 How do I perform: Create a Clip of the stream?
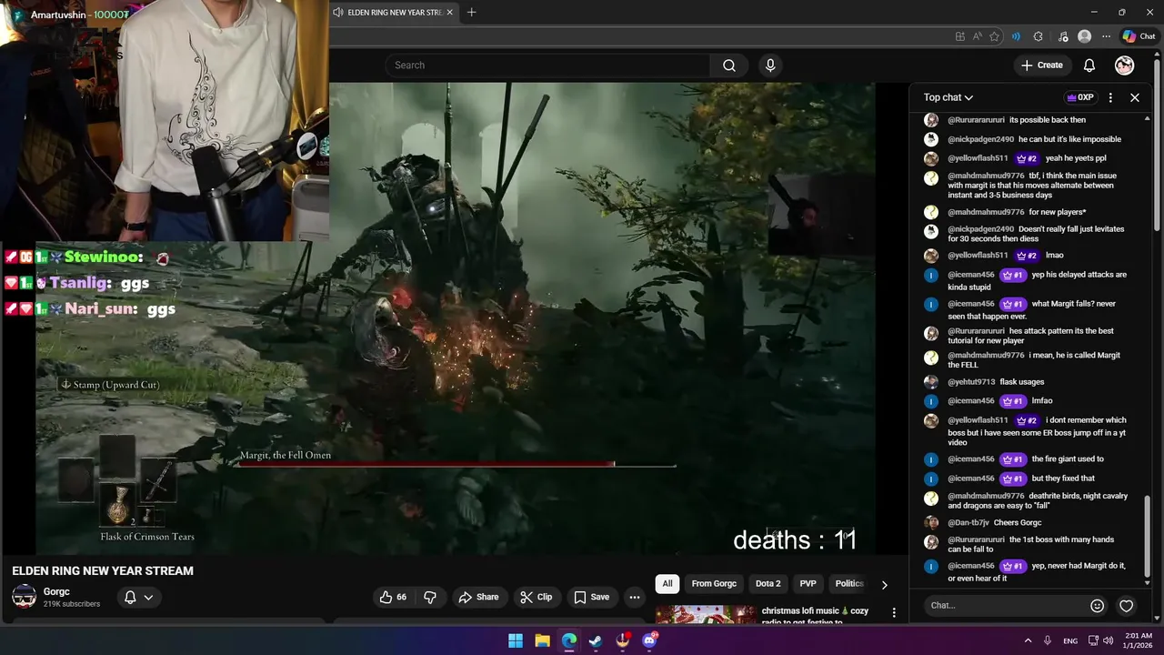(536, 598)
